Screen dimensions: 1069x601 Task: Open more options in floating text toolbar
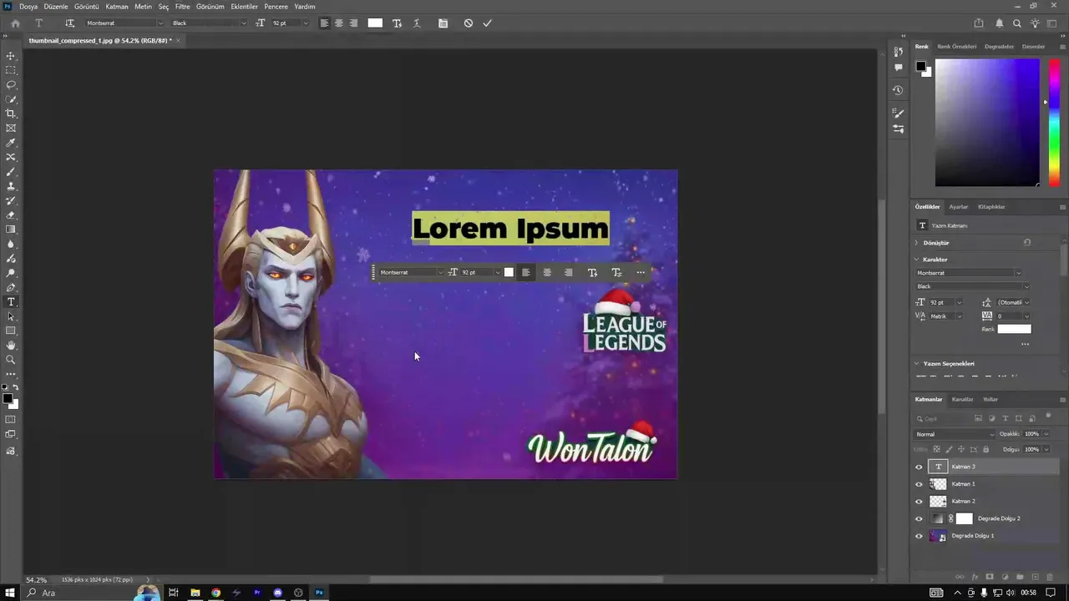click(641, 272)
